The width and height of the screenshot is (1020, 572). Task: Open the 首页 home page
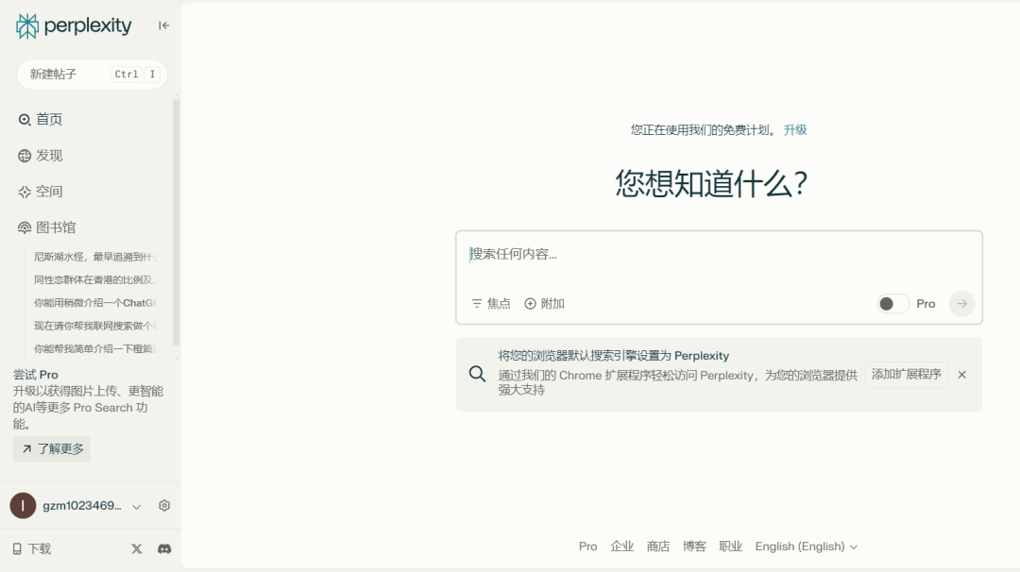(41, 120)
